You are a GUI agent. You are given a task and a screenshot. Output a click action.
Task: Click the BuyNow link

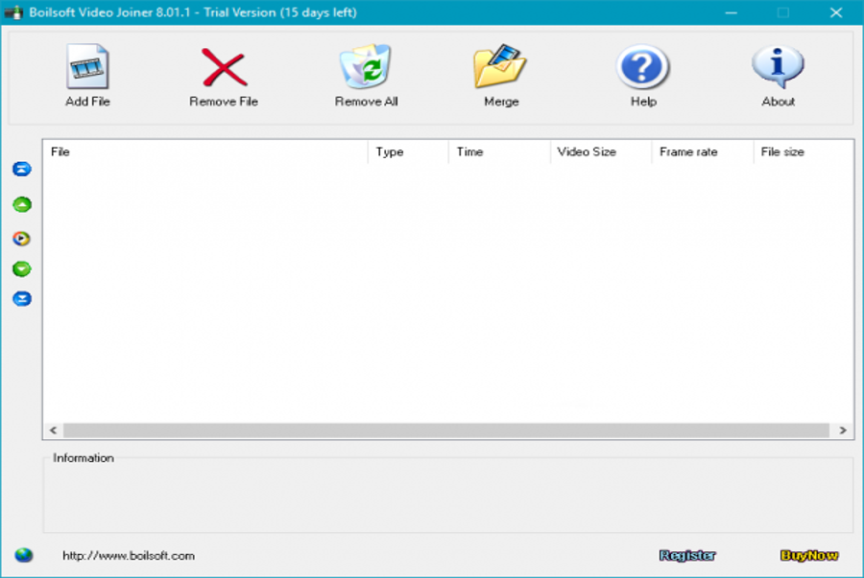coord(809,556)
